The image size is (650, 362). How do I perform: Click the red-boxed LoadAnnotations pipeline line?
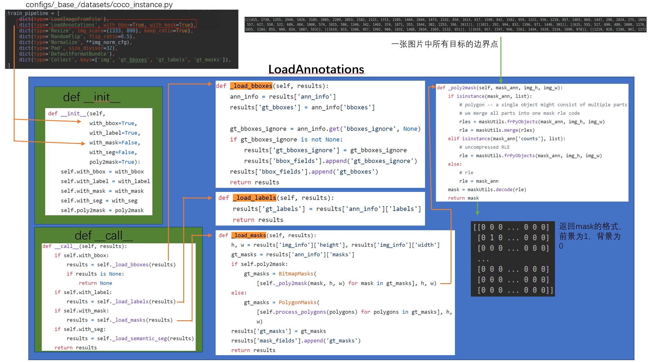pos(107,25)
